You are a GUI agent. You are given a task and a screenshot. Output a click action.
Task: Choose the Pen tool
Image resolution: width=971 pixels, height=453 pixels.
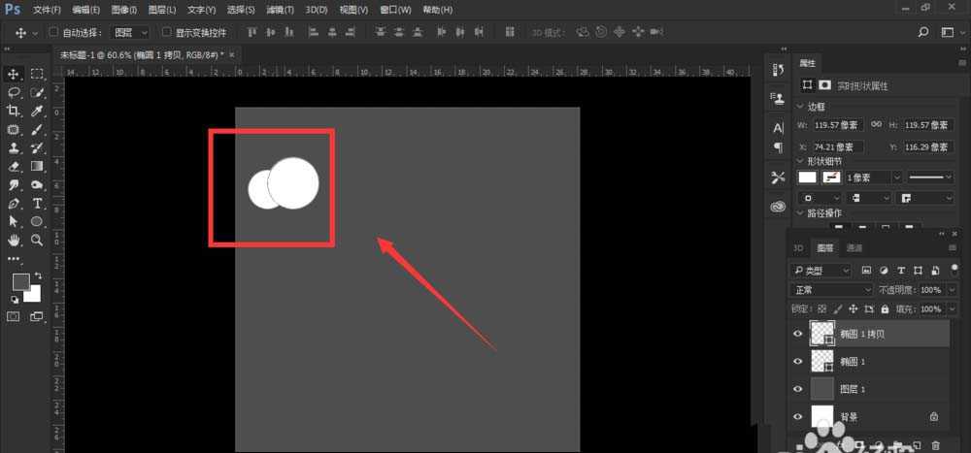15,203
